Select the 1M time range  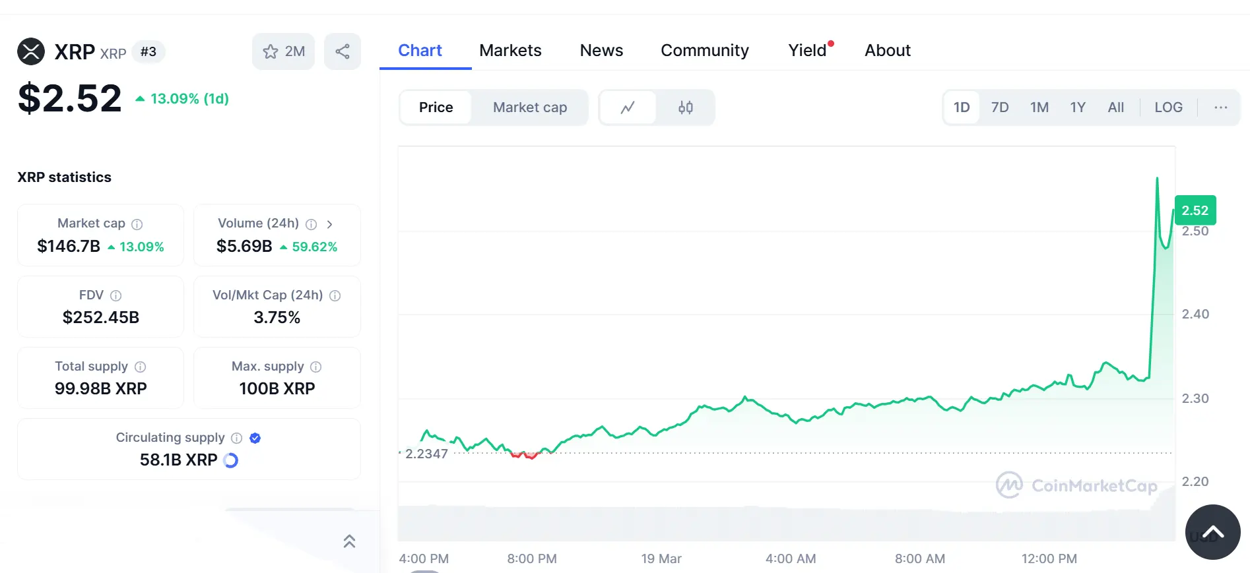(x=1039, y=107)
